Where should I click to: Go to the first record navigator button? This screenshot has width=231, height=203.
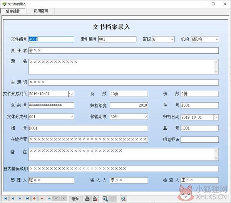click(5, 199)
